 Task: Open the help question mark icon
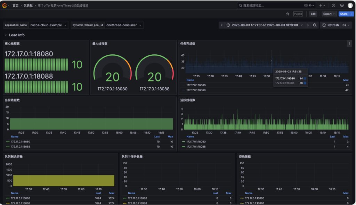(333, 6)
